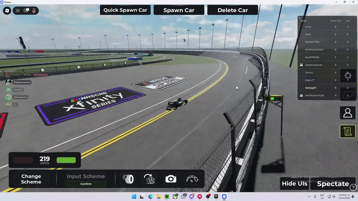Screen dimensions: 358x201
Task: Select player Sebasgg14 in leaderboard
Action: tap(310, 88)
